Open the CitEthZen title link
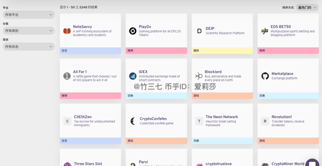The height and width of the screenshot is (166, 322). 83,117
